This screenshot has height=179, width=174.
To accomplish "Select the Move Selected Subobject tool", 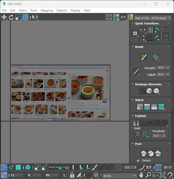I will click(4, 17).
